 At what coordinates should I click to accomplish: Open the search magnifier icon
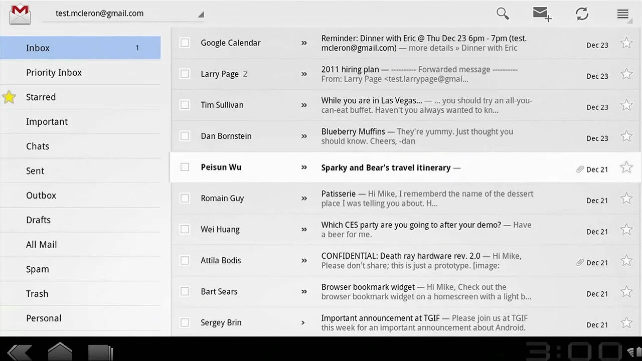[503, 14]
